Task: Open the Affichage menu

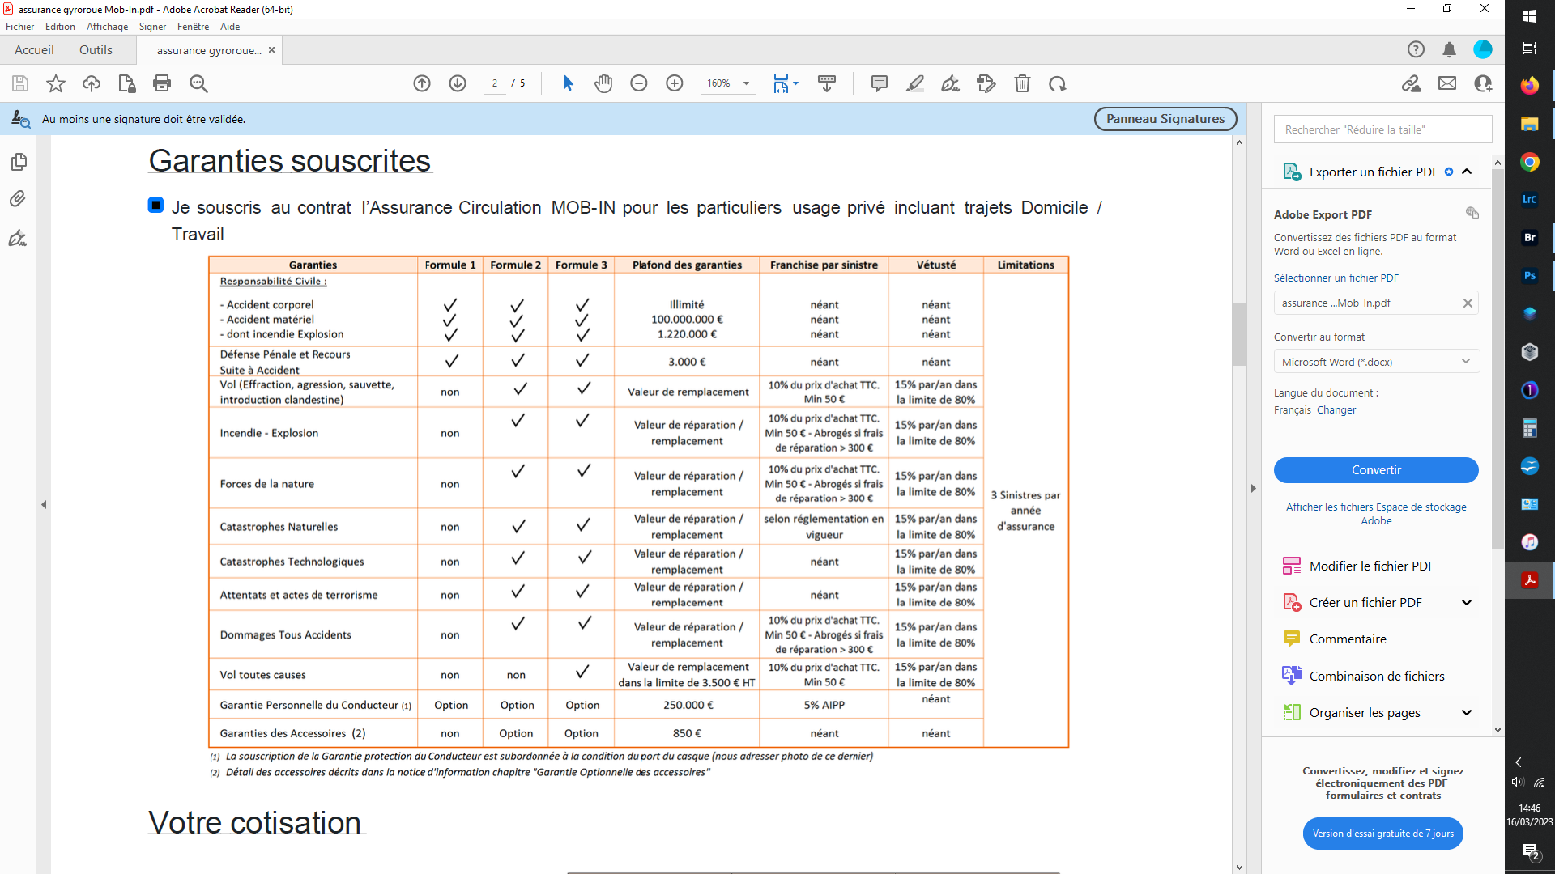Action: (107, 27)
